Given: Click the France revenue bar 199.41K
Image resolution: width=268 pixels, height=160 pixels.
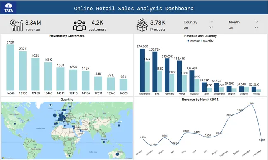Looking at the screenshot, I should [x=179, y=76].
